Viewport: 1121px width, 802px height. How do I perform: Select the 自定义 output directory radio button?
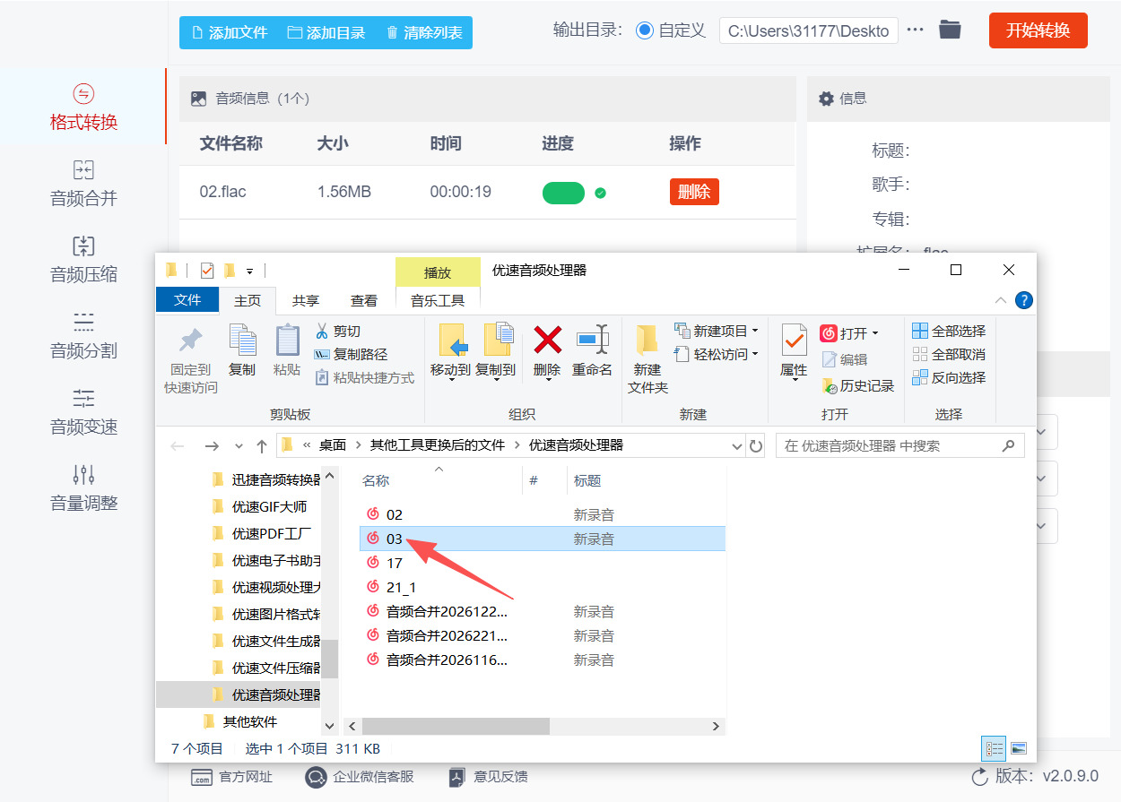(645, 30)
